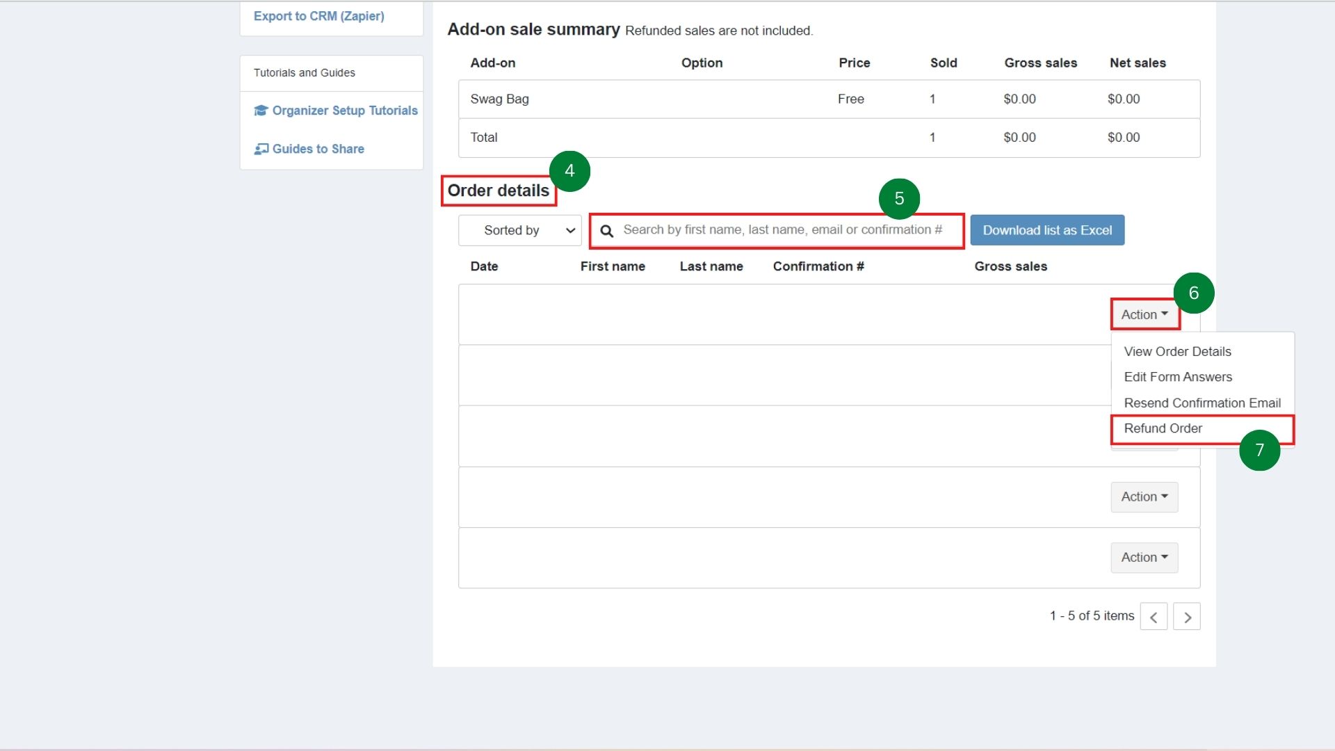Open the fourth row Action dropdown
Image resolution: width=1335 pixels, height=751 pixels.
1144,497
